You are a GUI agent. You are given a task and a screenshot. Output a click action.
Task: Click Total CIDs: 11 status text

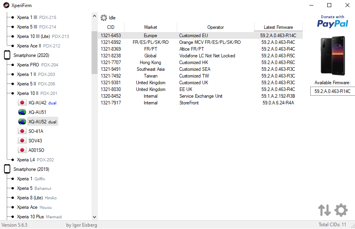(x=332, y=225)
